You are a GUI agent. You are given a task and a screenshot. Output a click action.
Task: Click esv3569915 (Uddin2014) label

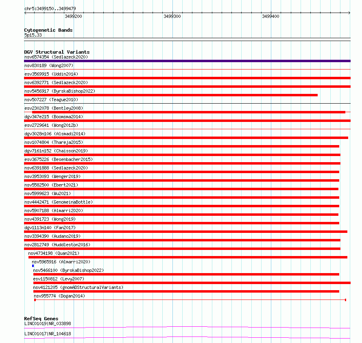pyautogui.click(x=51, y=74)
